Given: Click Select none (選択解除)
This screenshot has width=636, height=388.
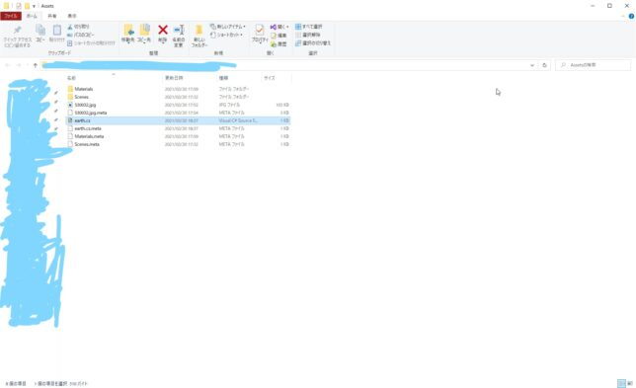Looking at the screenshot, I should tap(308, 35).
